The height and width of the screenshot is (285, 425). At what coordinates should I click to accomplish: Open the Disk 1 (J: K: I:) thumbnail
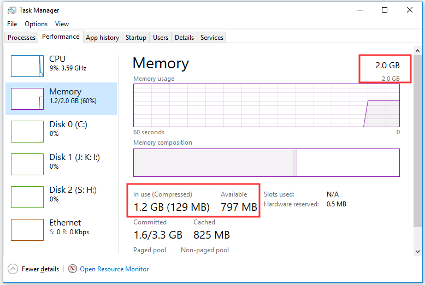pos(27,164)
